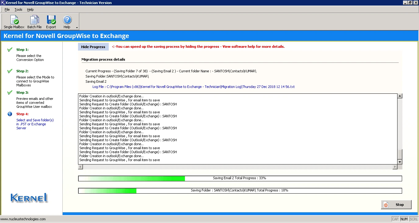Click the Step 2 green checkmark icon
This screenshot has width=419, height=223.
tap(10, 71)
